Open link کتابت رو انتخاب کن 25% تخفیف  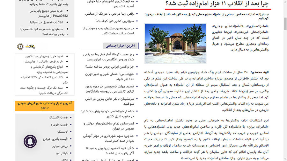[x=44, y=80]
